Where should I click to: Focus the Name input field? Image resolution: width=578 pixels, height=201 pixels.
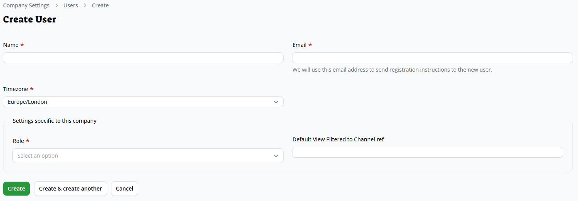(x=143, y=58)
